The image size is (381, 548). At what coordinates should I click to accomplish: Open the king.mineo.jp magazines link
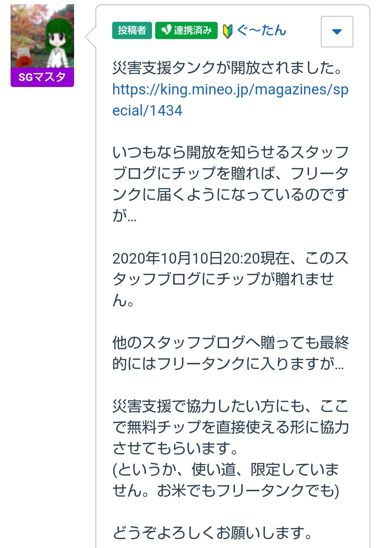coord(230,90)
